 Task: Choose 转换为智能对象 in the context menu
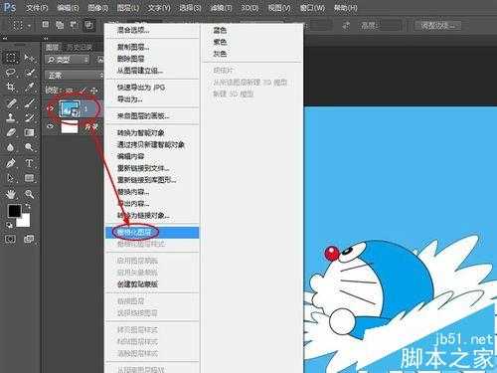[152, 133]
